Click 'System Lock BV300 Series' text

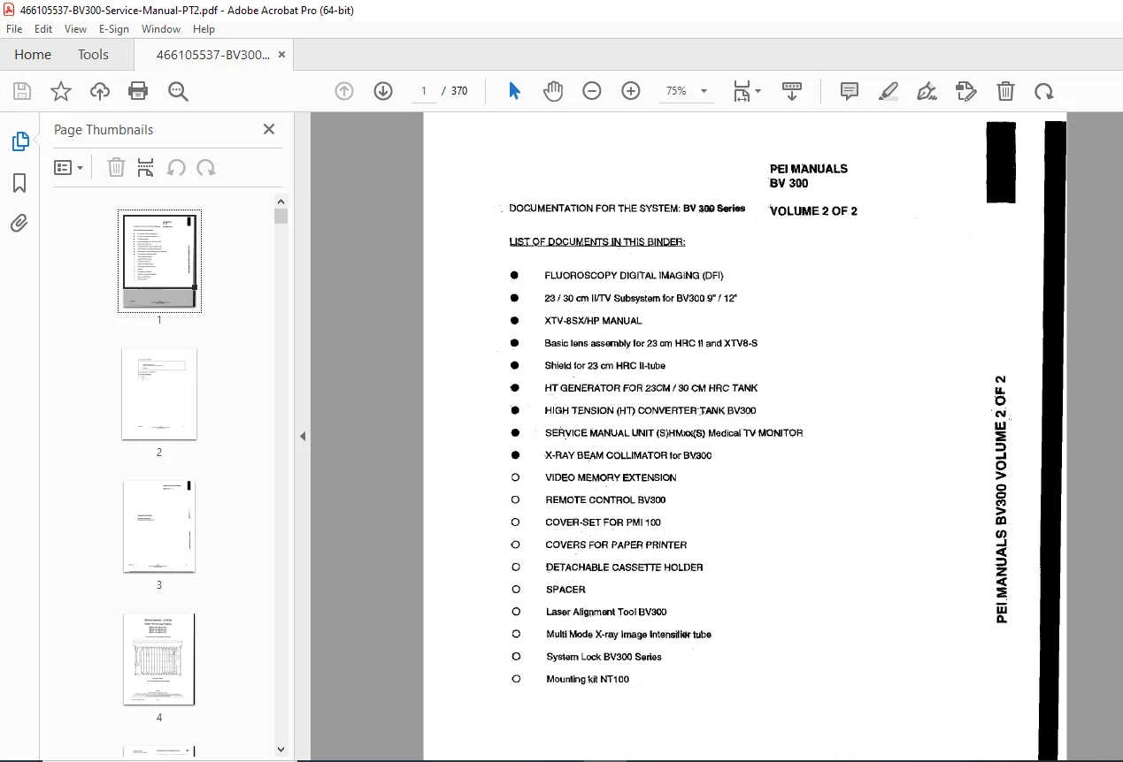(x=604, y=657)
